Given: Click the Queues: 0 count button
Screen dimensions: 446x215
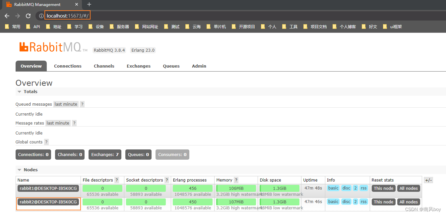Looking at the screenshot, I should (x=138, y=154).
